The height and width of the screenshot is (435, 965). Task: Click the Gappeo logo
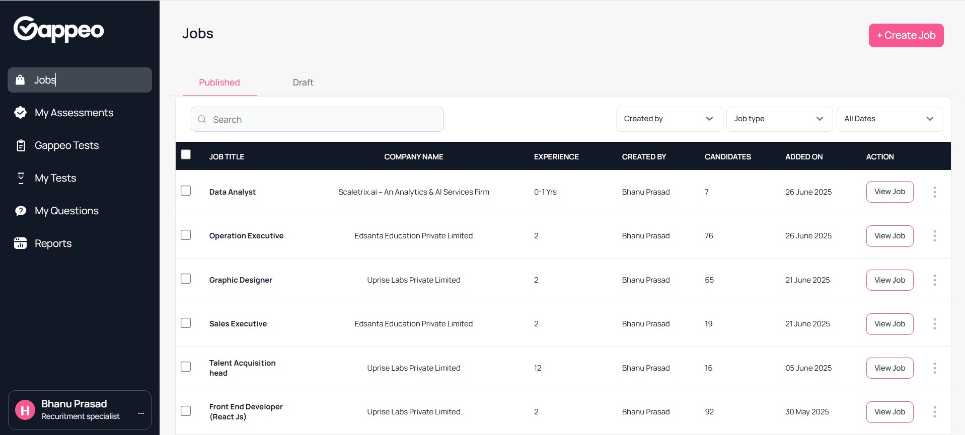click(x=58, y=29)
